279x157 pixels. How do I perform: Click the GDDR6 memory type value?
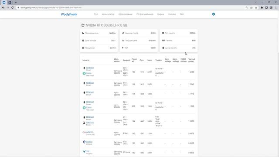[x=193, y=33]
